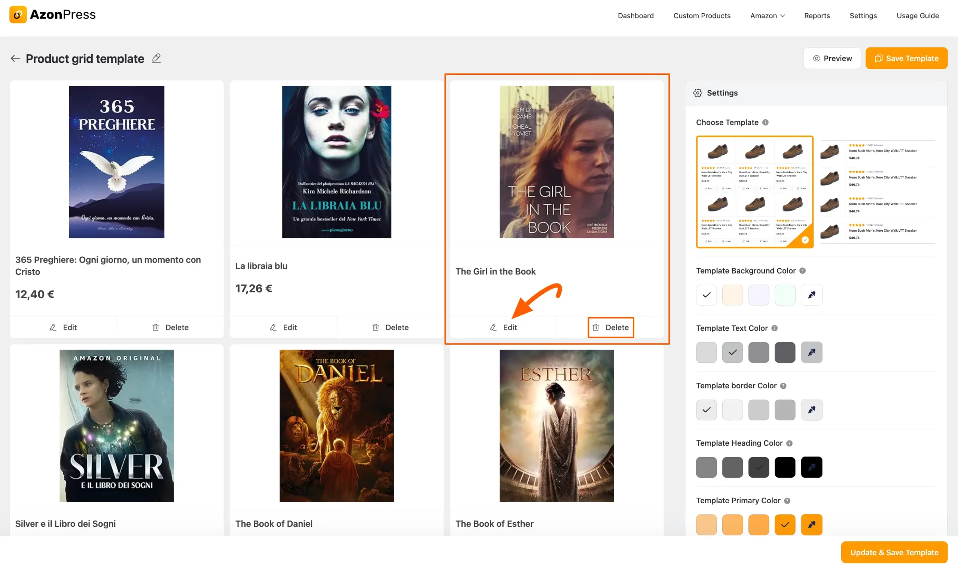Click the Preview button
958x565 pixels.
click(x=832, y=58)
